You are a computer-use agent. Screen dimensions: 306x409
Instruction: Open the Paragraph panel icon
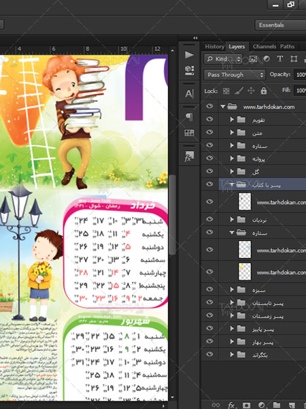pyautogui.click(x=189, y=117)
